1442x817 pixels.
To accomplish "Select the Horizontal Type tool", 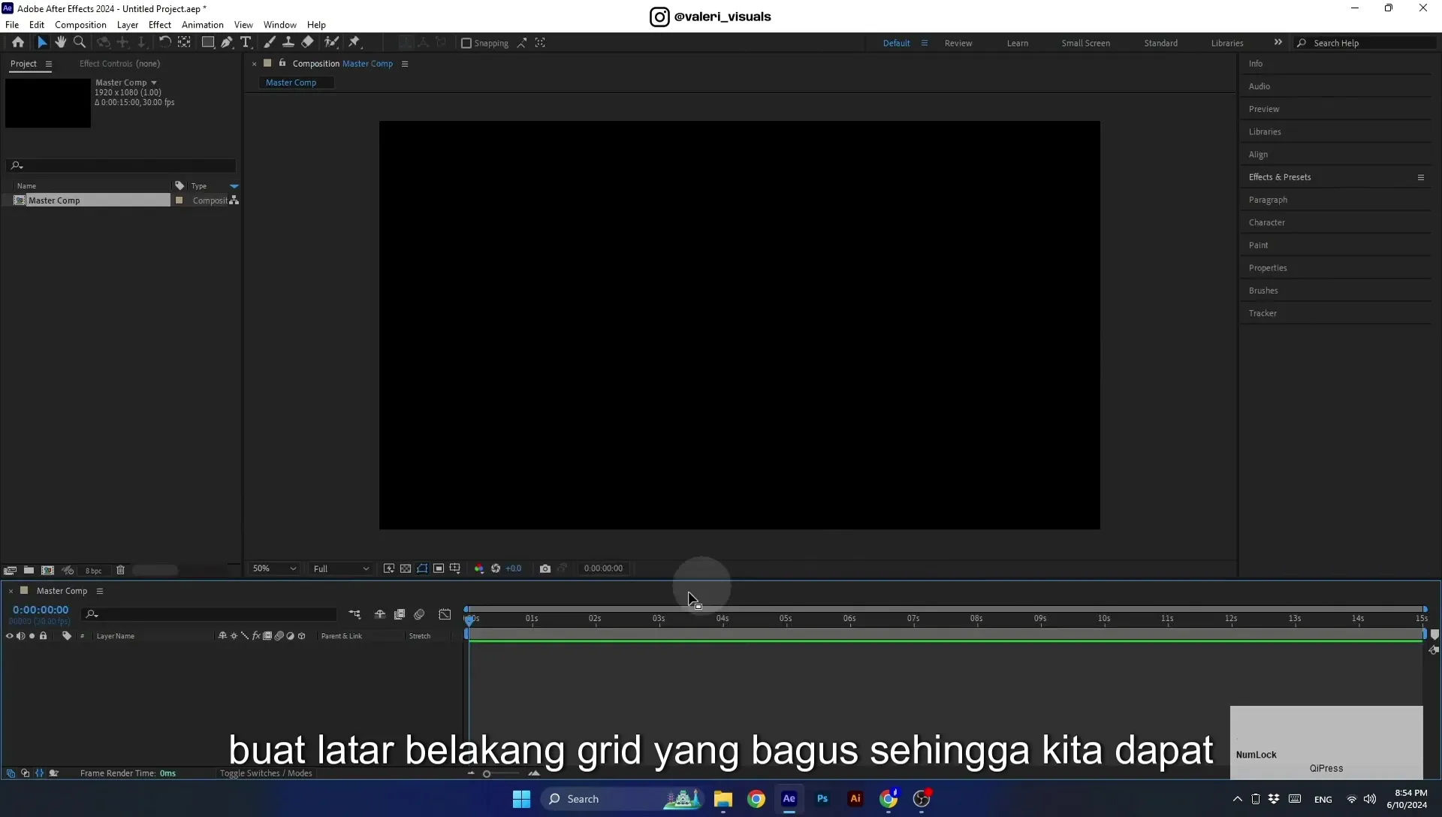I will [x=246, y=43].
